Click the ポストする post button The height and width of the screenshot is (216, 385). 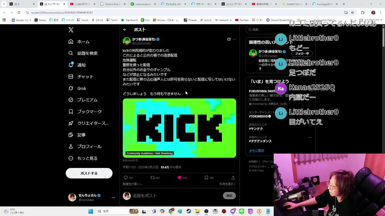click(89, 173)
